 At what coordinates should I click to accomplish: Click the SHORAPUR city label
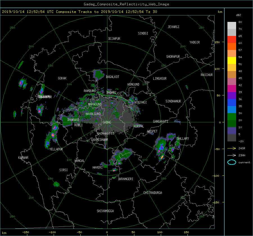[173, 57]
